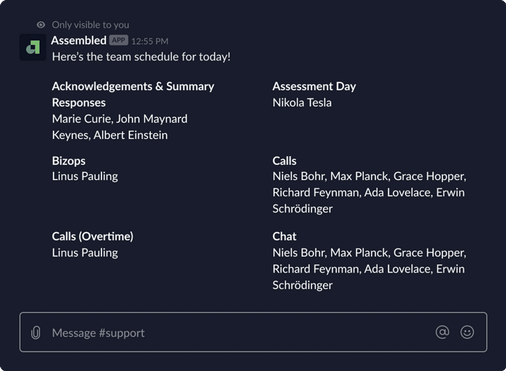506x371 pixels.
Task: Click Linus Pauling under Calls (Overtime)
Action: click(85, 252)
